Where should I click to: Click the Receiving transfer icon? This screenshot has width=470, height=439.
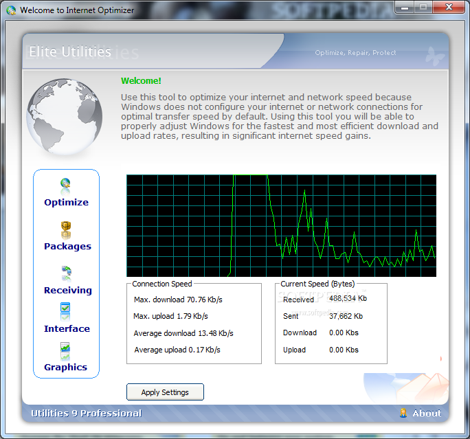[x=66, y=271]
